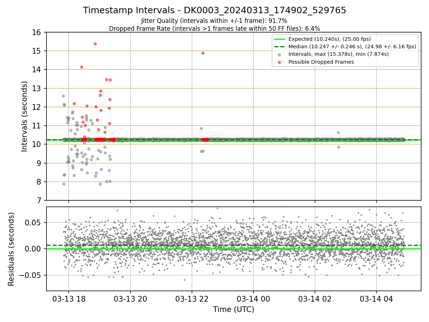This screenshot has width=429, height=322.
Task: Click the dashed dark green line sample in the legend
Action: 280,47
